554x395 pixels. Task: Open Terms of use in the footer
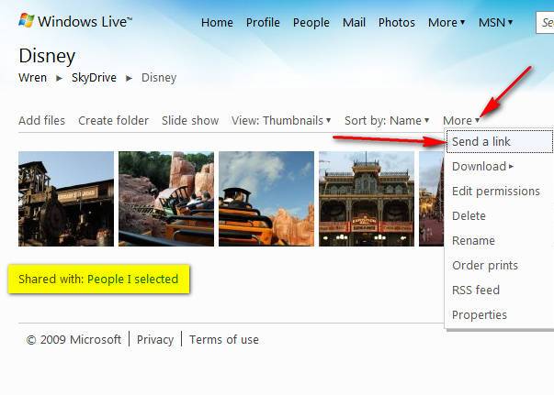pyautogui.click(x=224, y=340)
